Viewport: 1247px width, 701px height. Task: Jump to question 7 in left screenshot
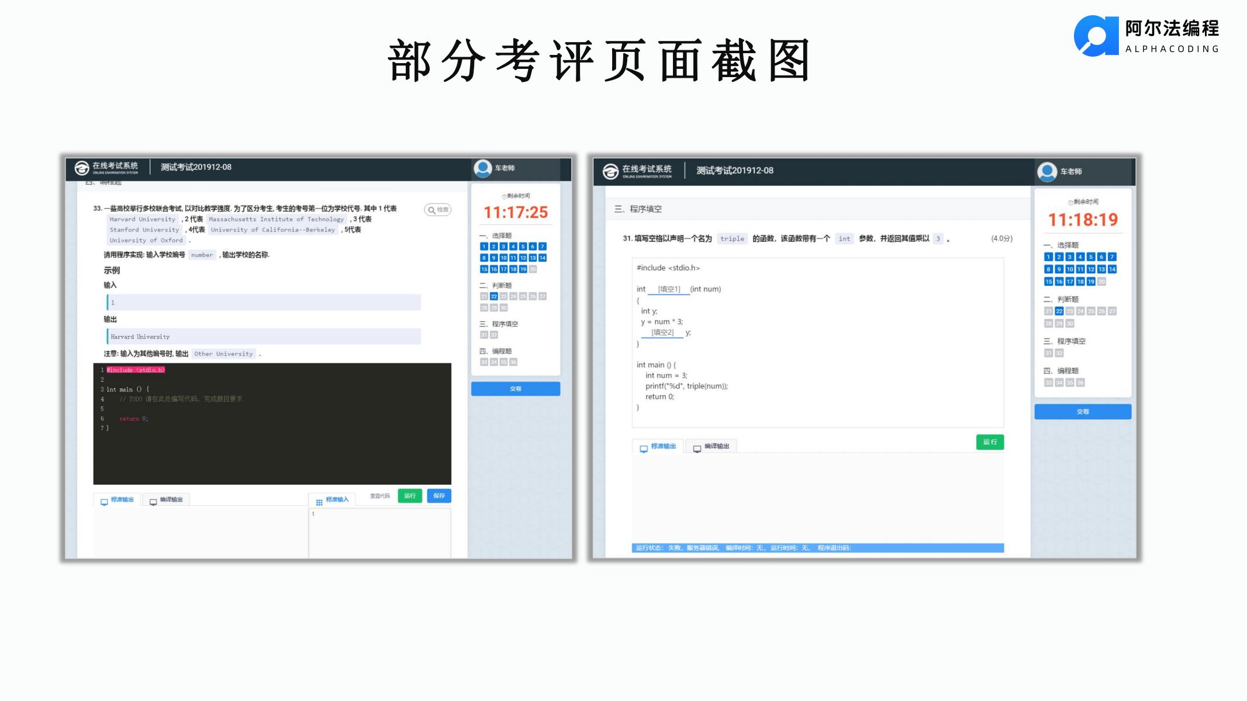click(543, 247)
